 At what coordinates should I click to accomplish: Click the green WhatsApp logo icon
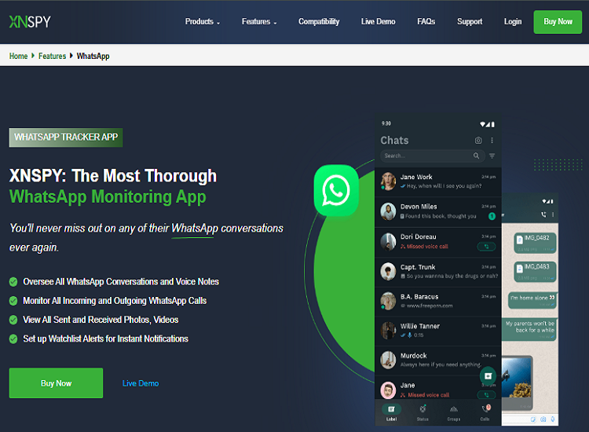[336, 190]
